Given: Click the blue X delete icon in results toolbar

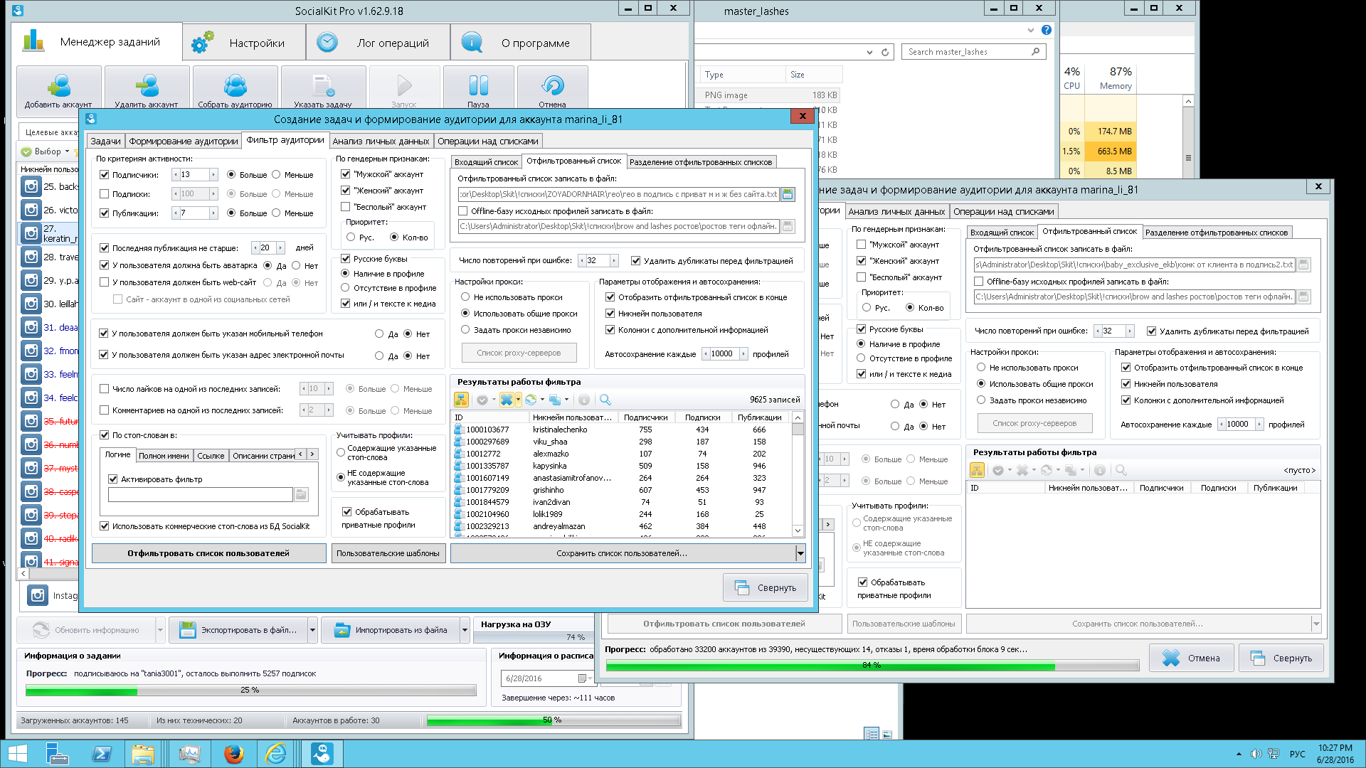Looking at the screenshot, I should (x=506, y=400).
